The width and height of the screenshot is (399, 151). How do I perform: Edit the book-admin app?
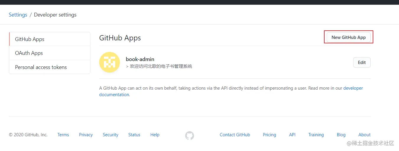tap(362, 63)
